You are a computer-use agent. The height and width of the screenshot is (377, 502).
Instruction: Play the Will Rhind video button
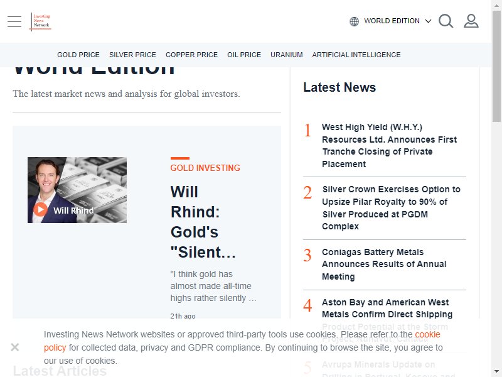[x=40, y=210]
